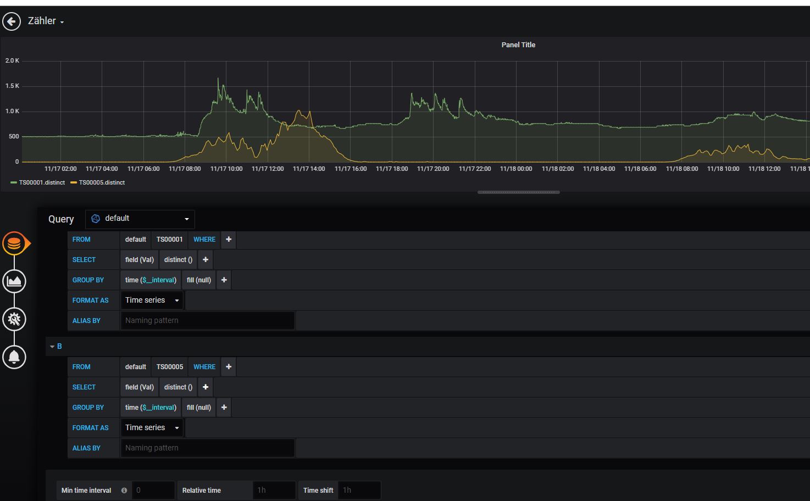Screen dimensions: 810x501
Task: Click time ($__interval) in TS00005 GROUP BY
Action: tap(151, 408)
